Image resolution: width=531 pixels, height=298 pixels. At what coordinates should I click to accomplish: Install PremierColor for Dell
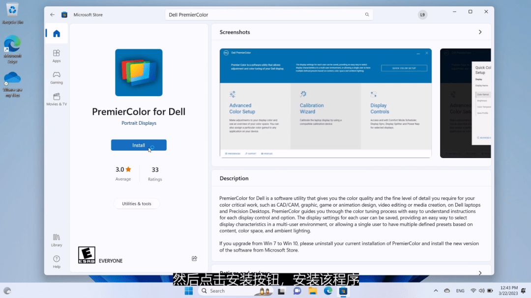pyautogui.click(x=139, y=145)
